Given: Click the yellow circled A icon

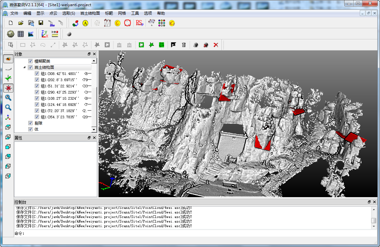Looking at the screenshot, I should [85, 23].
